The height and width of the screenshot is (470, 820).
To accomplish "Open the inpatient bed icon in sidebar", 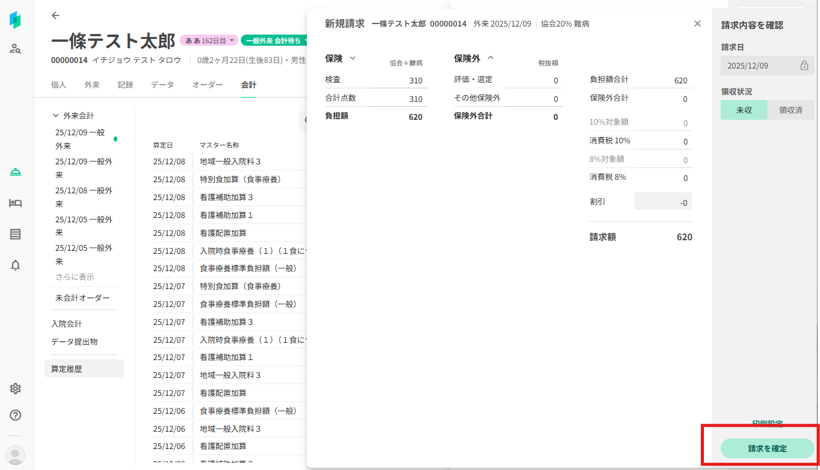I will (x=15, y=203).
